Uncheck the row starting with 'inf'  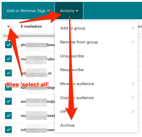coord(8,130)
